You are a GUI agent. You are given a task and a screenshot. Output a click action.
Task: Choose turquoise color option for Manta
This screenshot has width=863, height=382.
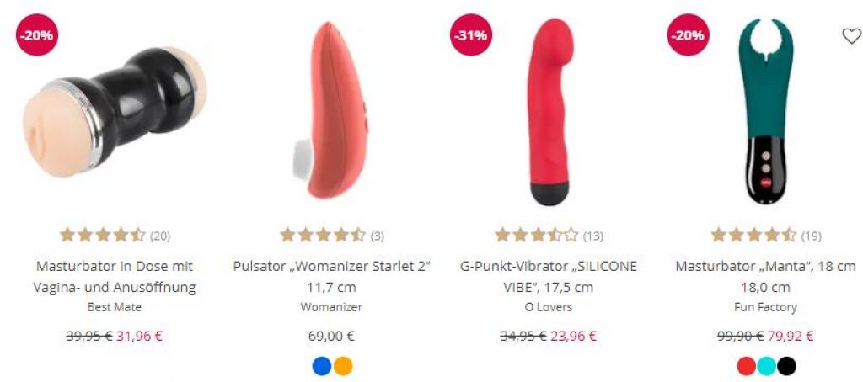tap(766, 366)
